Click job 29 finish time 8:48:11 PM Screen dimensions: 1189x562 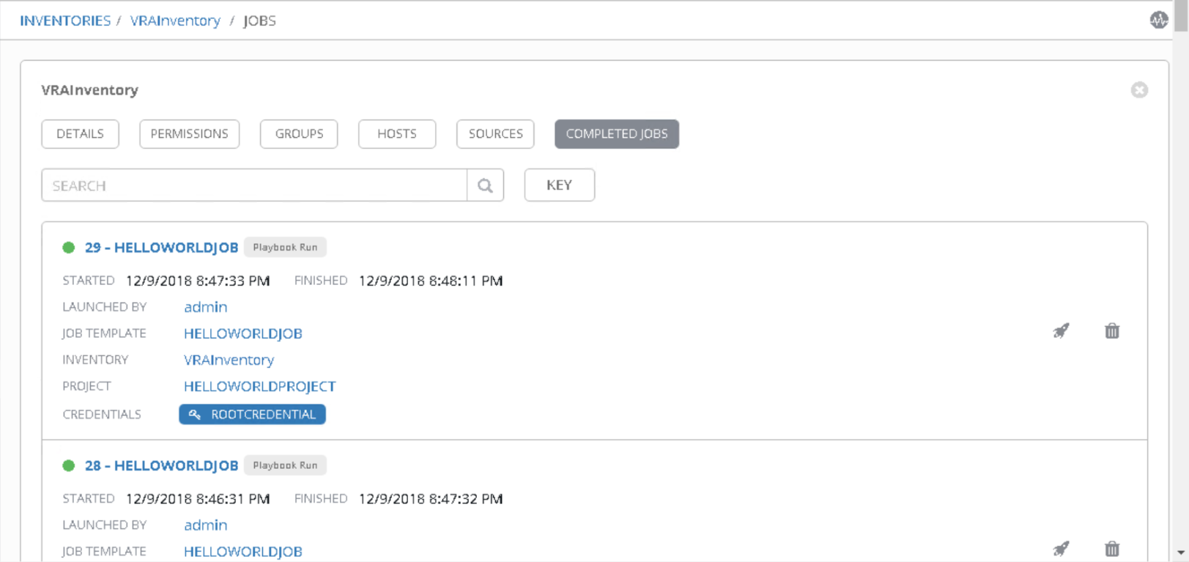pyautogui.click(x=431, y=281)
